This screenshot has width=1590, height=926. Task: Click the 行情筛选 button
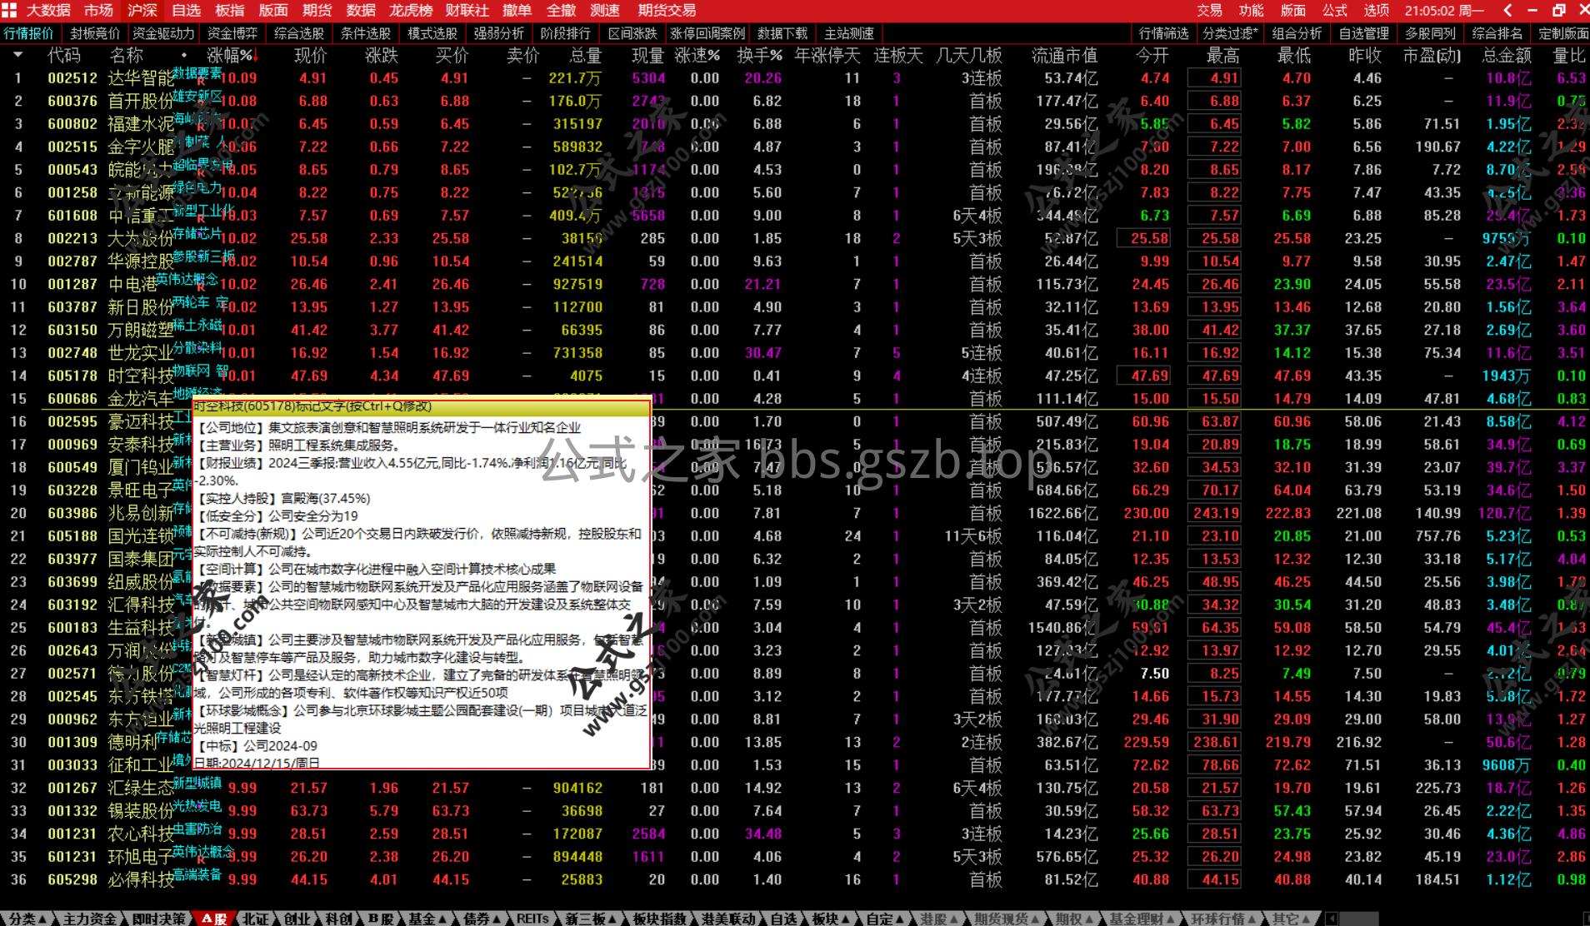point(1163,33)
